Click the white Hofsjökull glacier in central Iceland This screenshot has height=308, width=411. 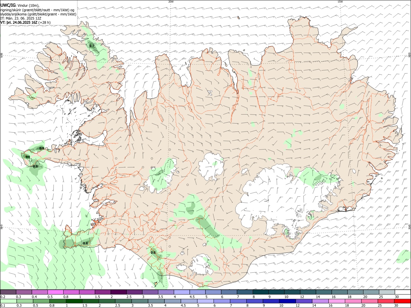[x=211, y=166]
